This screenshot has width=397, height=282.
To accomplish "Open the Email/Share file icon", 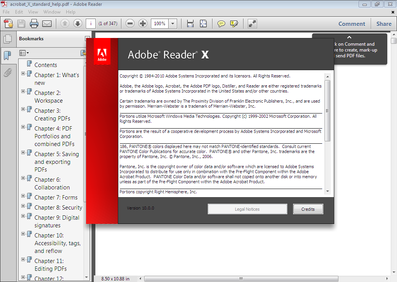I will (47, 24).
